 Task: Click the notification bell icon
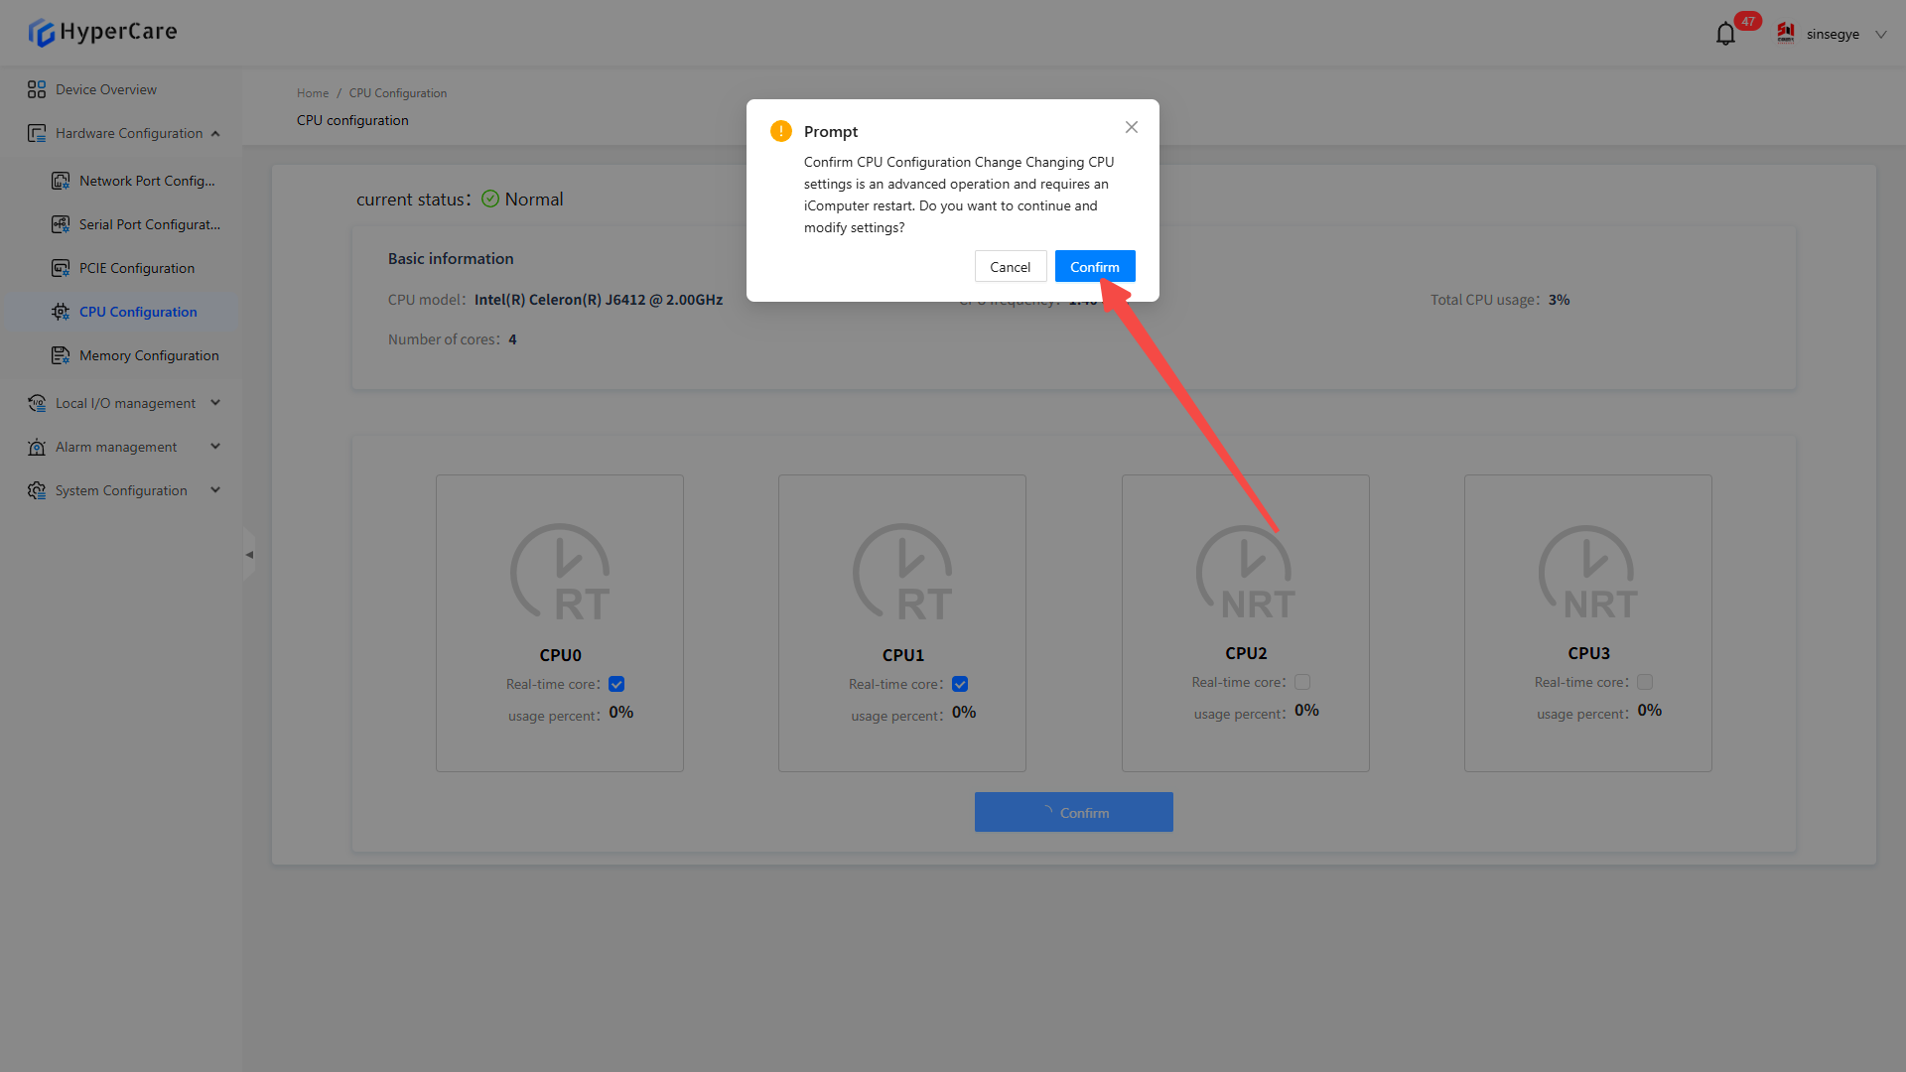click(1725, 35)
